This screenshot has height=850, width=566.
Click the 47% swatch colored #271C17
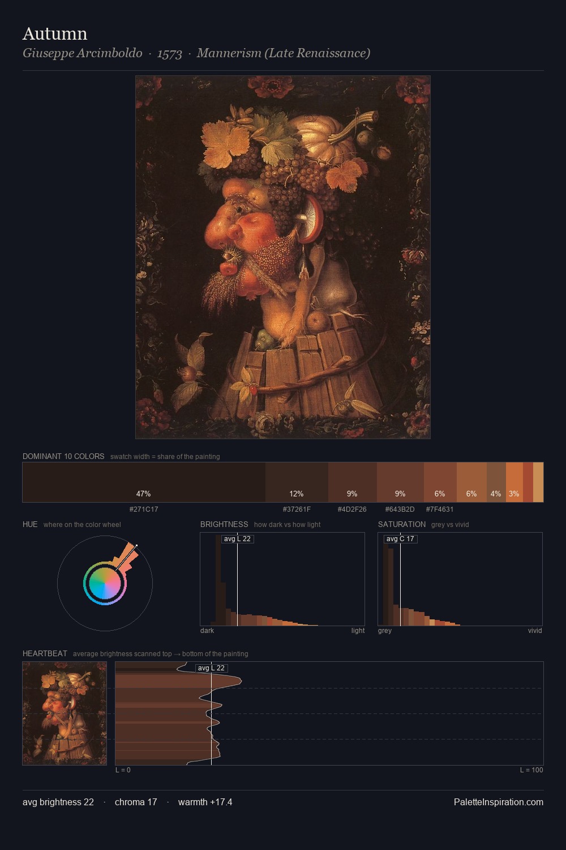click(x=144, y=482)
